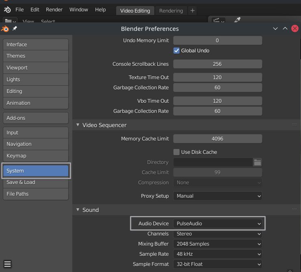
Task: Click the Cache Limit field showing 99
Action: 217,172
